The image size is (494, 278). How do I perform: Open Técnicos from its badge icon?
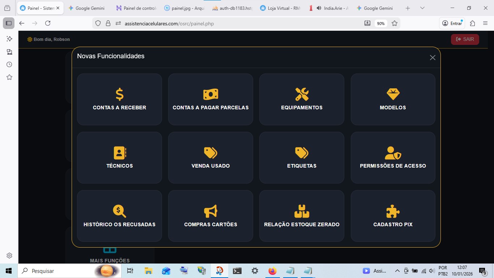click(119, 152)
